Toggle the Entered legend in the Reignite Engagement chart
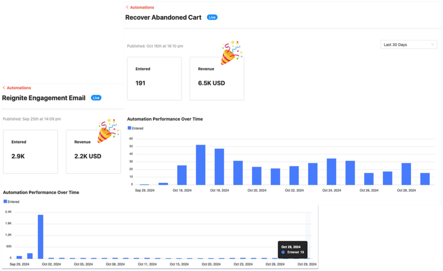Viewport: 443px width, 271px height. [x=13, y=202]
